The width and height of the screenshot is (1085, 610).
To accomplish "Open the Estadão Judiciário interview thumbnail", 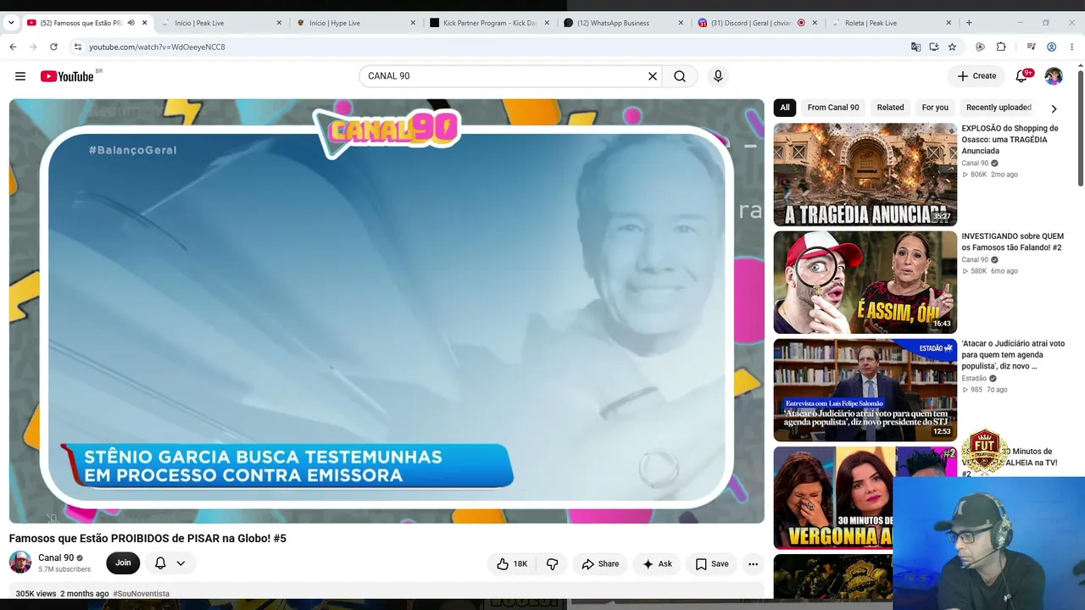I will click(865, 390).
